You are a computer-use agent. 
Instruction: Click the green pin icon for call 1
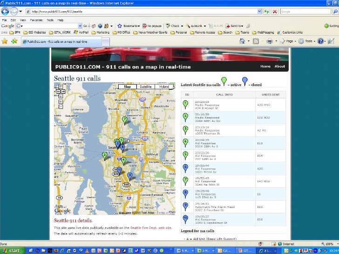click(x=185, y=104)
